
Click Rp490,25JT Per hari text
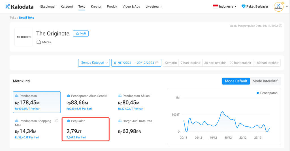27,109
